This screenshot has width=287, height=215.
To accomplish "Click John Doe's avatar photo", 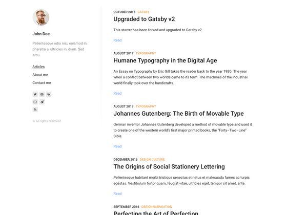I will point(41,17).
